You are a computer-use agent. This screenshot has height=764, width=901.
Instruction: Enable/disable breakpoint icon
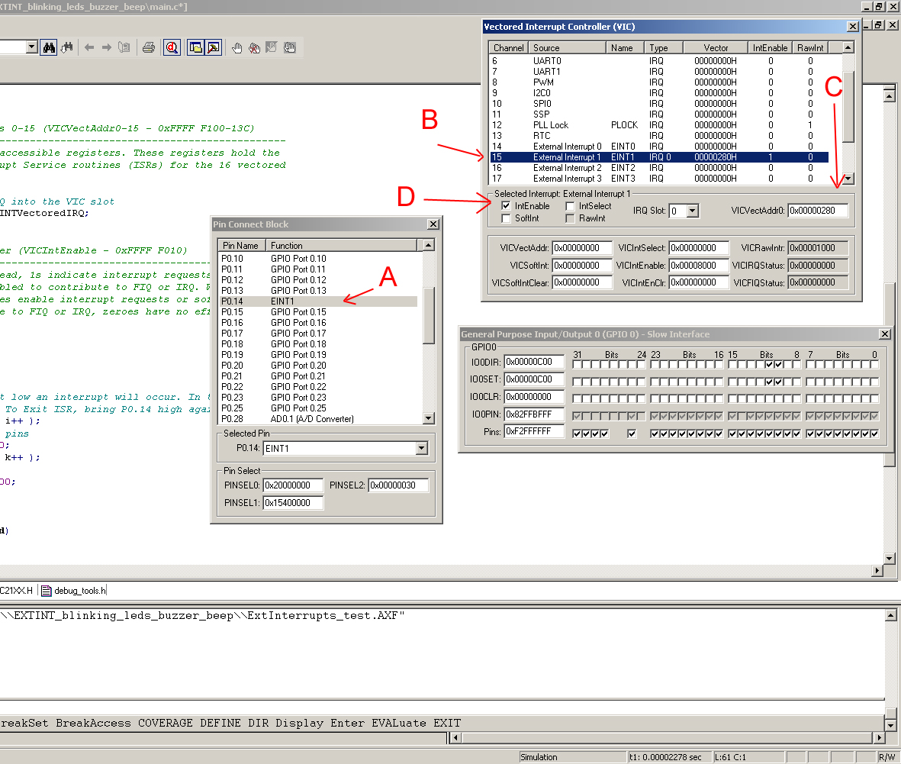[272, 48]
